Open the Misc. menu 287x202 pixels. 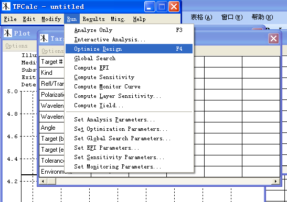point(118,19)
